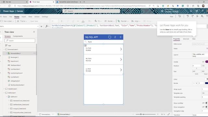Click the sort up/down icon in app header
The height and width of the screenshot is (117, 208).
pos(115,37)
